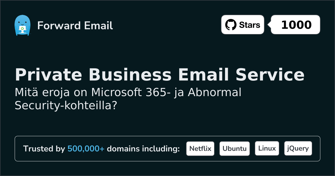
Task: Click the Private Business Email Service headline
Action: coord(159,75)
